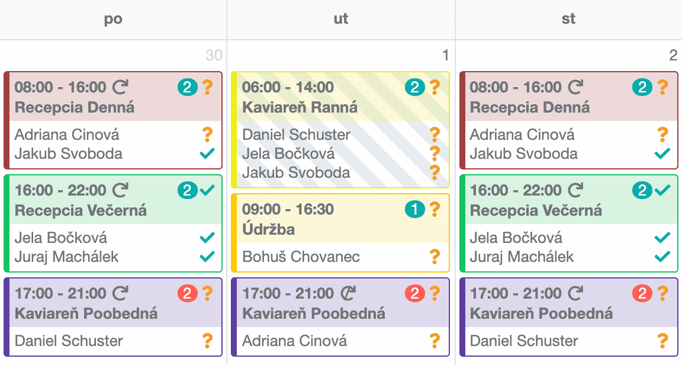
Task: Click Adriana Cinová in Tuesday Kaviareň Poobedná
Action: [x=294, y=341]
